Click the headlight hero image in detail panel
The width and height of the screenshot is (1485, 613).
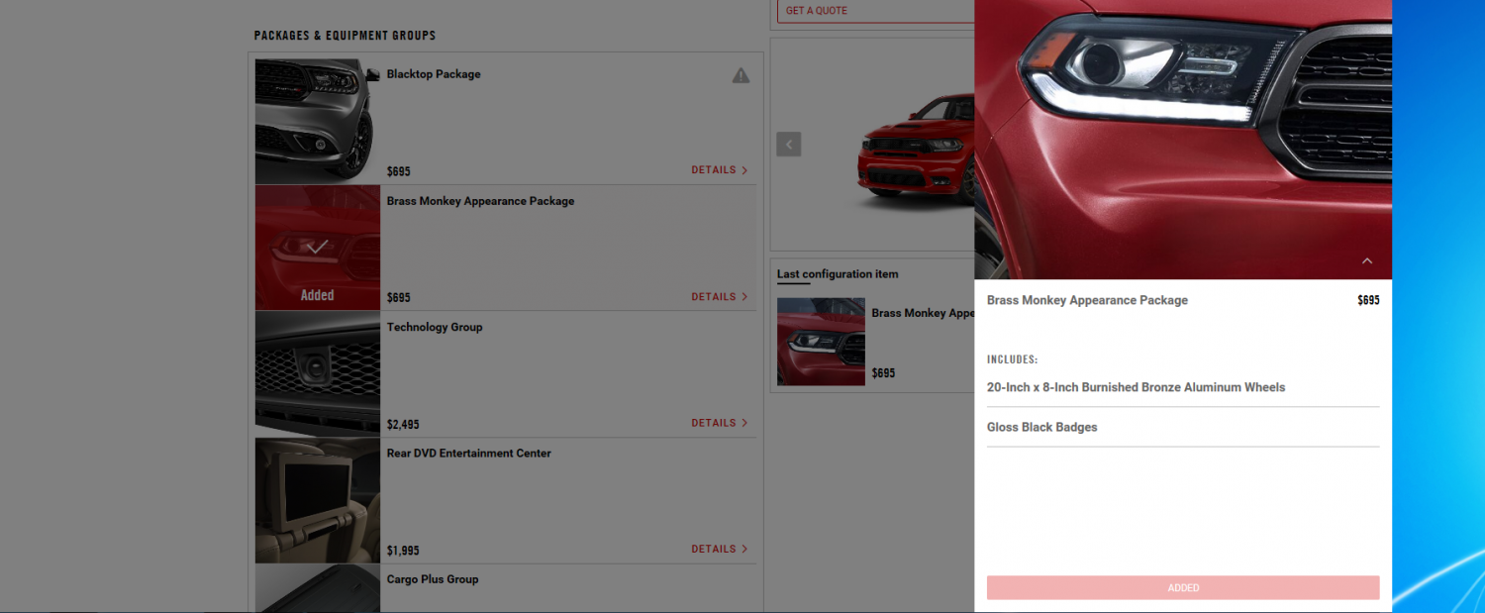(1183, 140)
